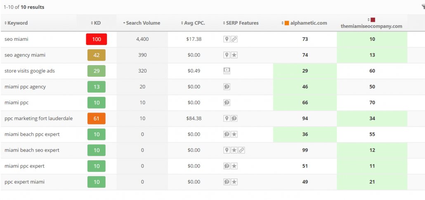Screen dimensions: 425x200
Task: Click the question icon for miami ppc agency
Action: point(227,87)
